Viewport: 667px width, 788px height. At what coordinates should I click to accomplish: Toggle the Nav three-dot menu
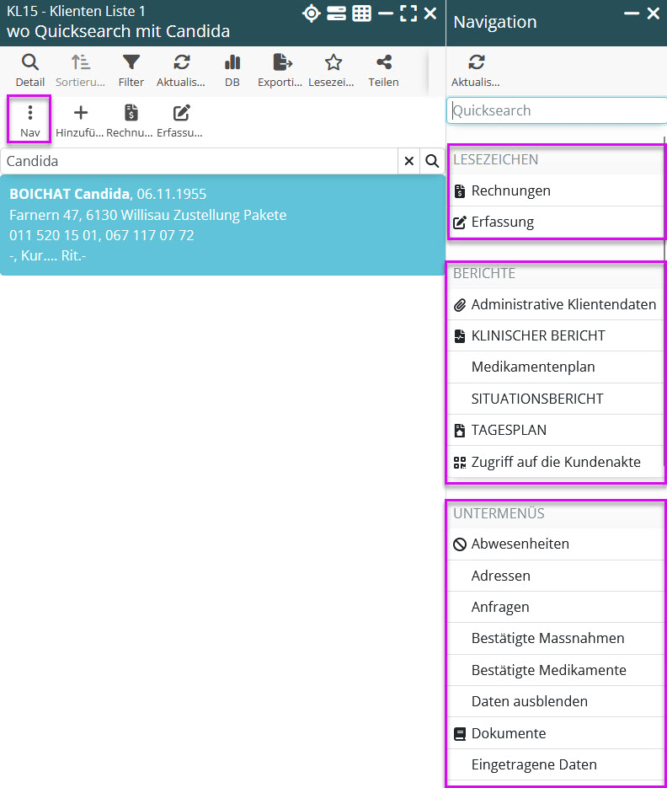click(30, 121)
